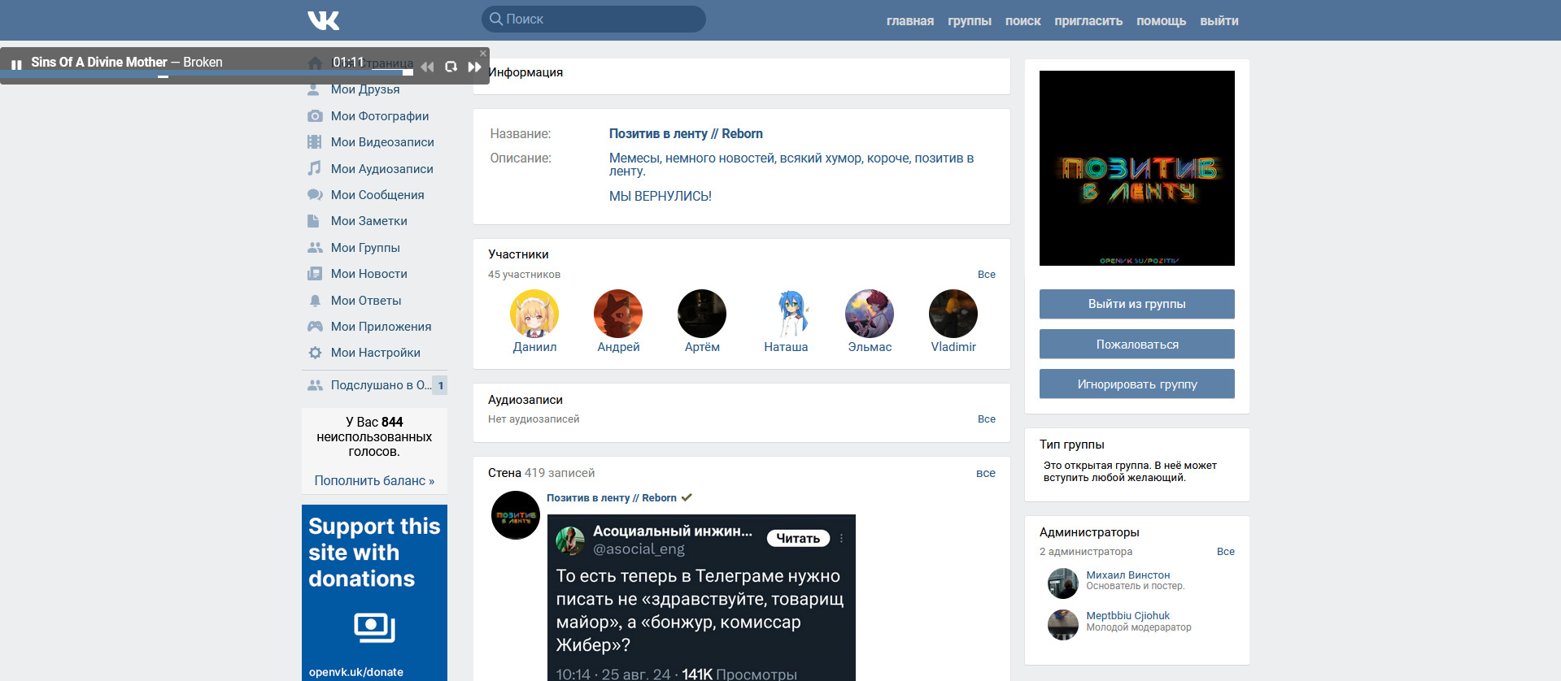Open Артём's avatar in Участники
This screenshot has width=1561, height=681.
pos(702,314)
